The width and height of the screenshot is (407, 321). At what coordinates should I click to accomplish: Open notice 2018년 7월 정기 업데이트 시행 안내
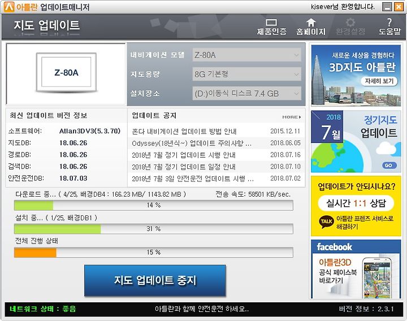tap(184, 155)
